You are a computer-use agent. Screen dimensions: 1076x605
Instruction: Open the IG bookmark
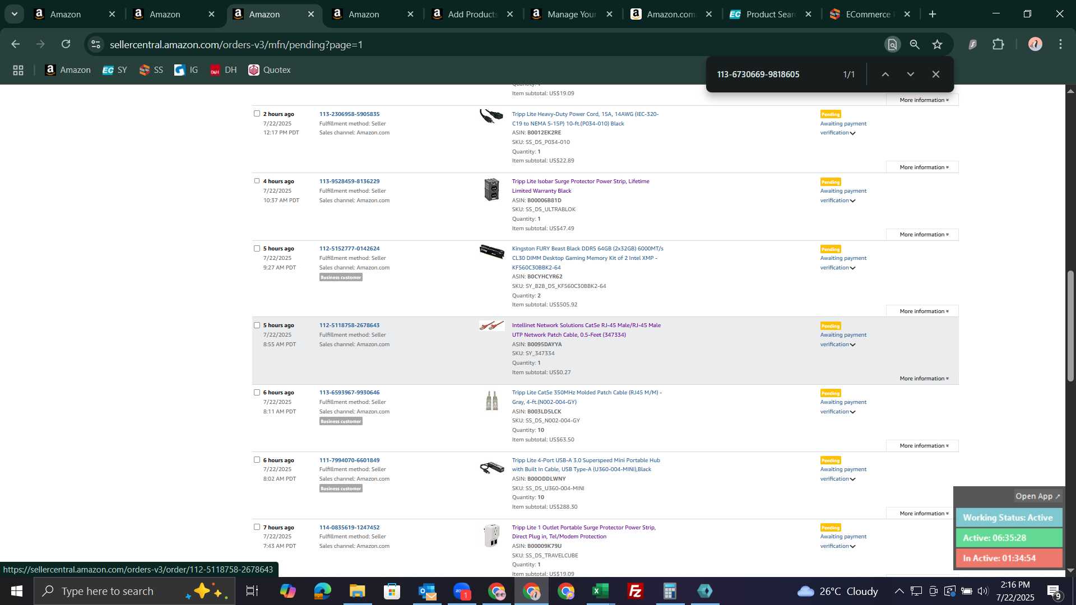(186, 70)
